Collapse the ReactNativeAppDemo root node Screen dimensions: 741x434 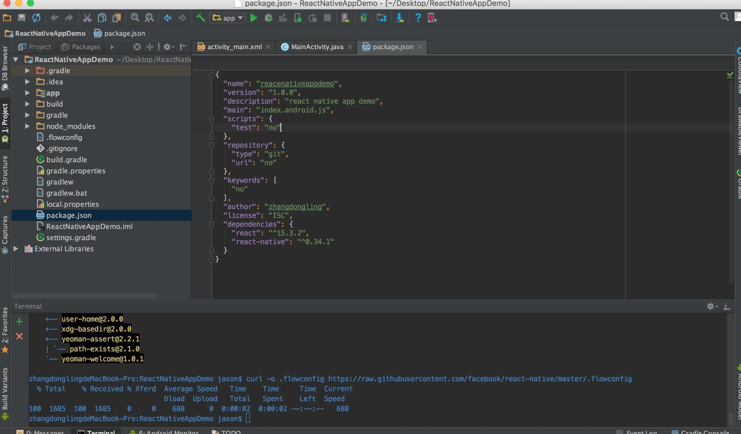pos(16,60)
